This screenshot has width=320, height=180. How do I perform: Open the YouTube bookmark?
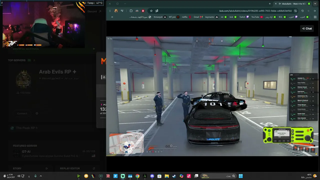pyautogui.click(x=257, y=17)
